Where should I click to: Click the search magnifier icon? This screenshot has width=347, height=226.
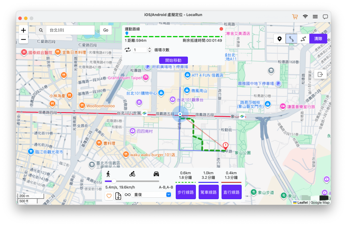click(x=41, y=30)
